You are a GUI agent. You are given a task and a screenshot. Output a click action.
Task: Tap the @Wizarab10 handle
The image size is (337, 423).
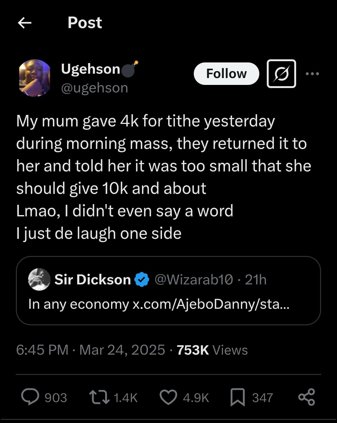193,280
